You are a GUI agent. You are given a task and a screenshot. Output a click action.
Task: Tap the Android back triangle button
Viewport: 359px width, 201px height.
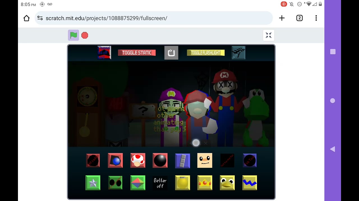tap(333, 149)
